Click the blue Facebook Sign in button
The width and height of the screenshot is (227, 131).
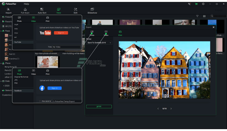coord(55,88)
